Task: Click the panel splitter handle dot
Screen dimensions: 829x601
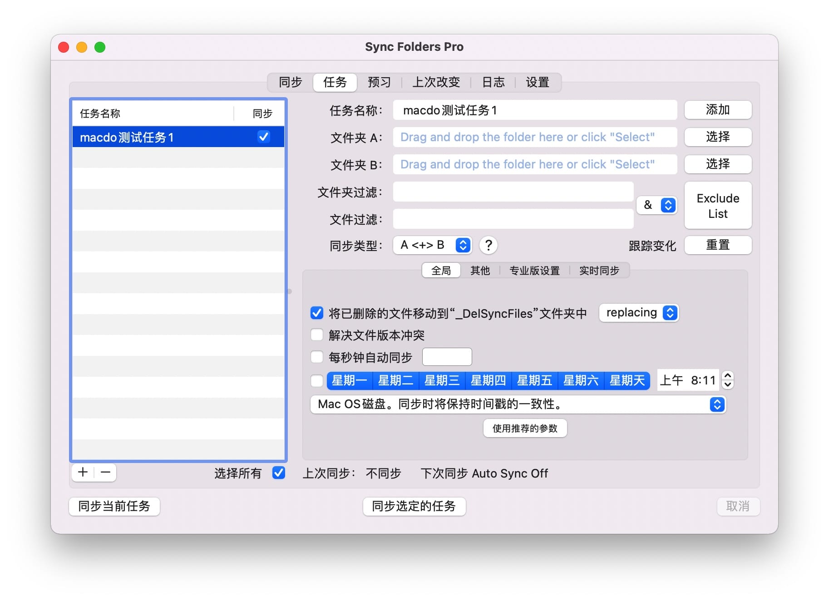Action: 290,291
